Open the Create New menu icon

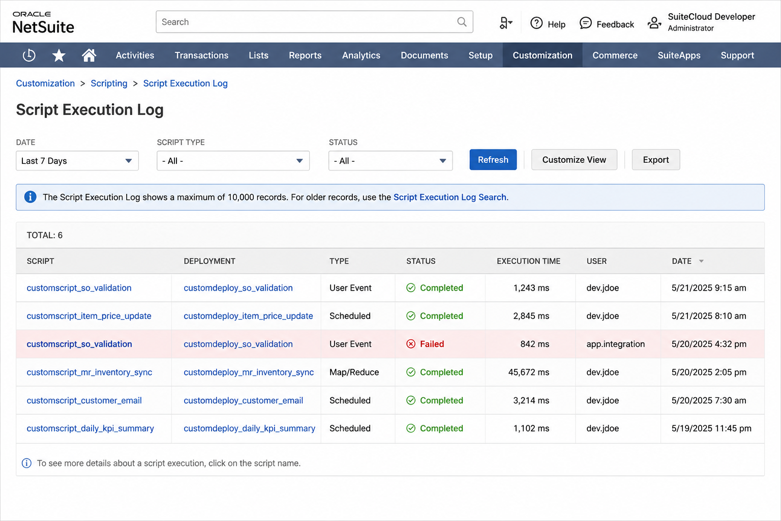tap(506, 23)
